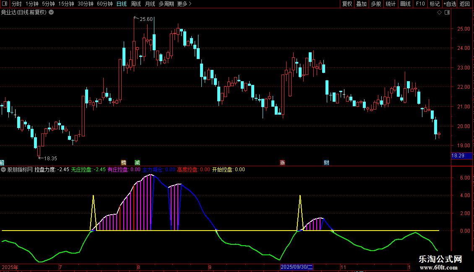Click the 开始控盘 yellow label
The image size is (474, 272).
pyautogui.click(x=229, y=169)
